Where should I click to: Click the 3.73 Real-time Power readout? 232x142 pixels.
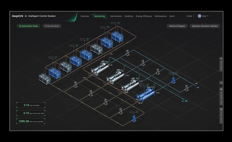[31, 113]
